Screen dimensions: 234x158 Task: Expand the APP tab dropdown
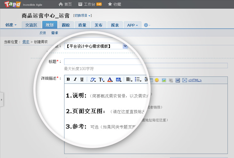133,25
